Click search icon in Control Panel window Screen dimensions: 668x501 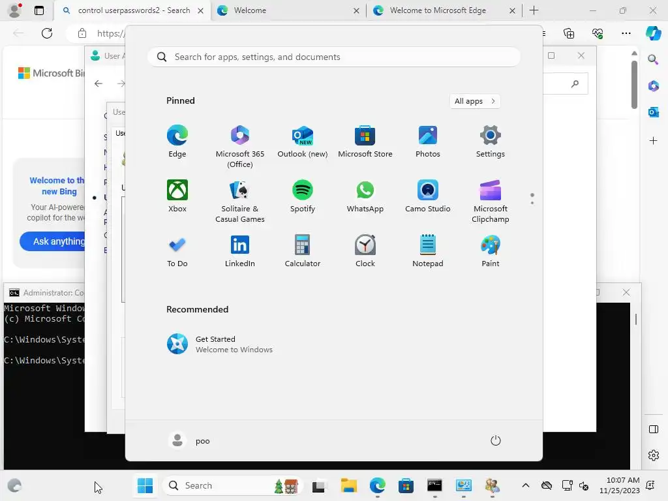(x=575, y=83)
